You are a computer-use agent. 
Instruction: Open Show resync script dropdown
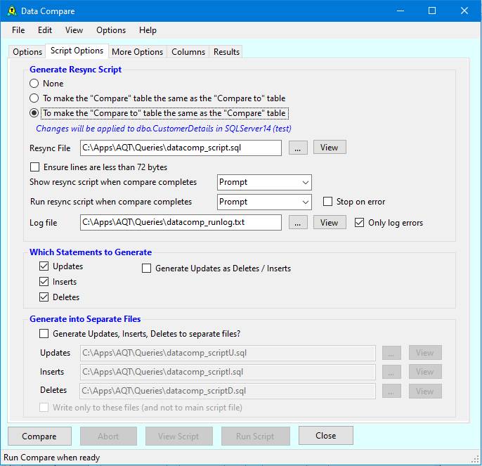[x=264, y=183]
